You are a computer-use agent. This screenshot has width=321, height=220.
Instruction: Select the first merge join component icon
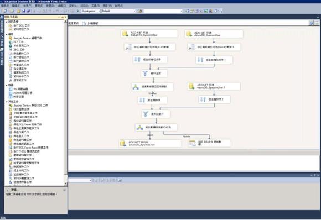[146, 74]
